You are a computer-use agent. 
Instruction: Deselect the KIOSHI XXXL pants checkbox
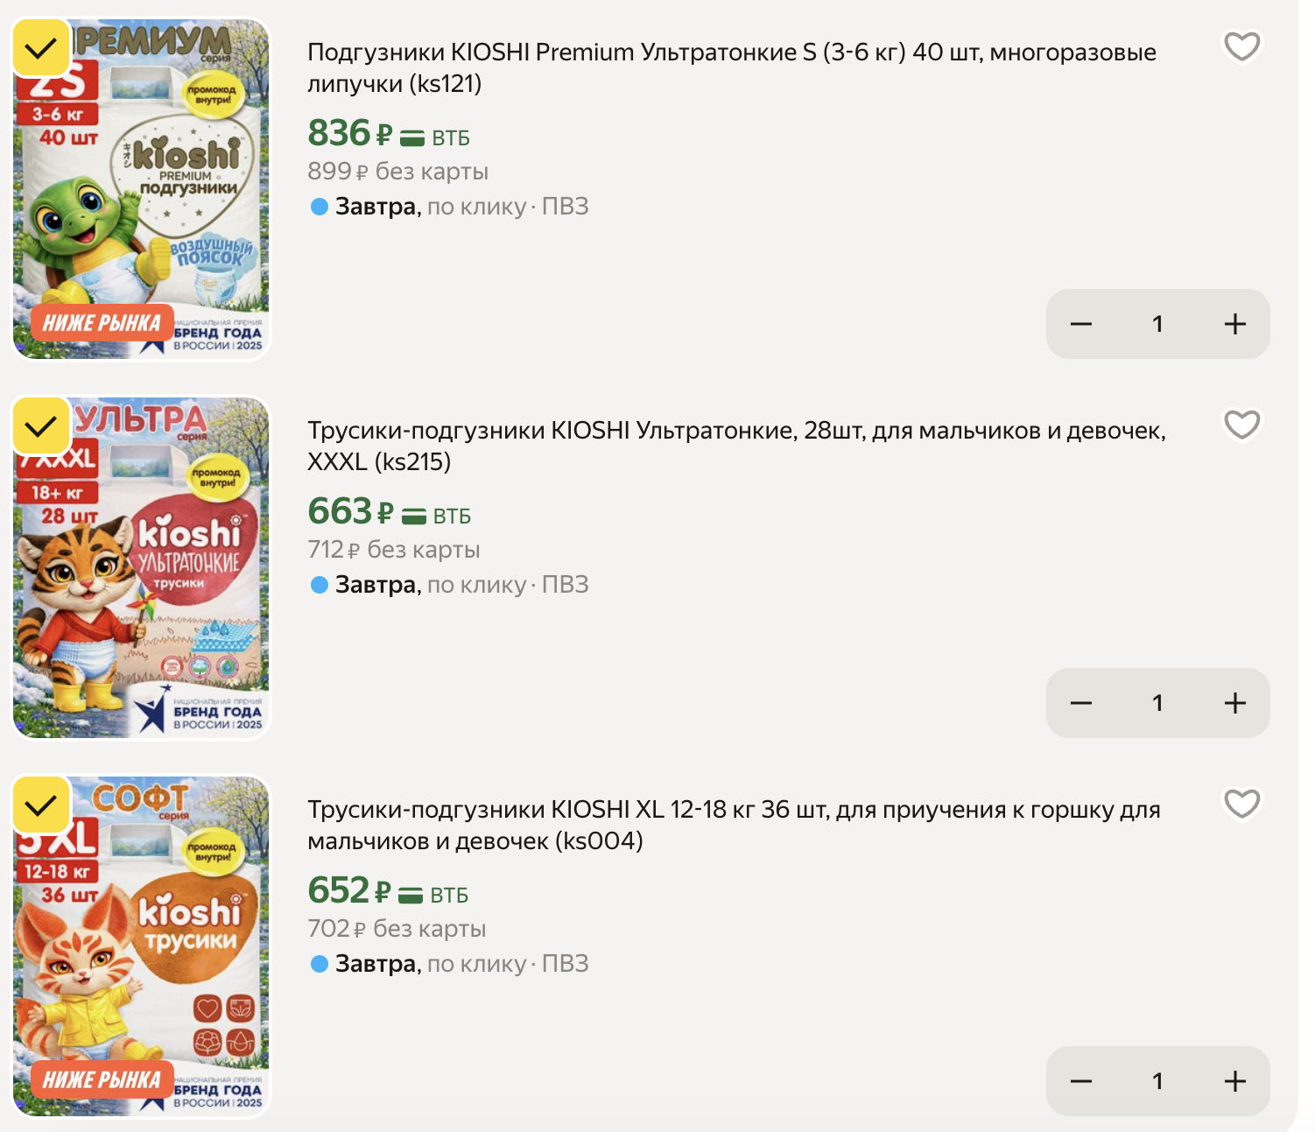(x=41, y=426)
